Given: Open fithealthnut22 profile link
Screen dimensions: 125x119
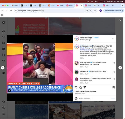Looking at the screenshot, I should click(85, 78).
